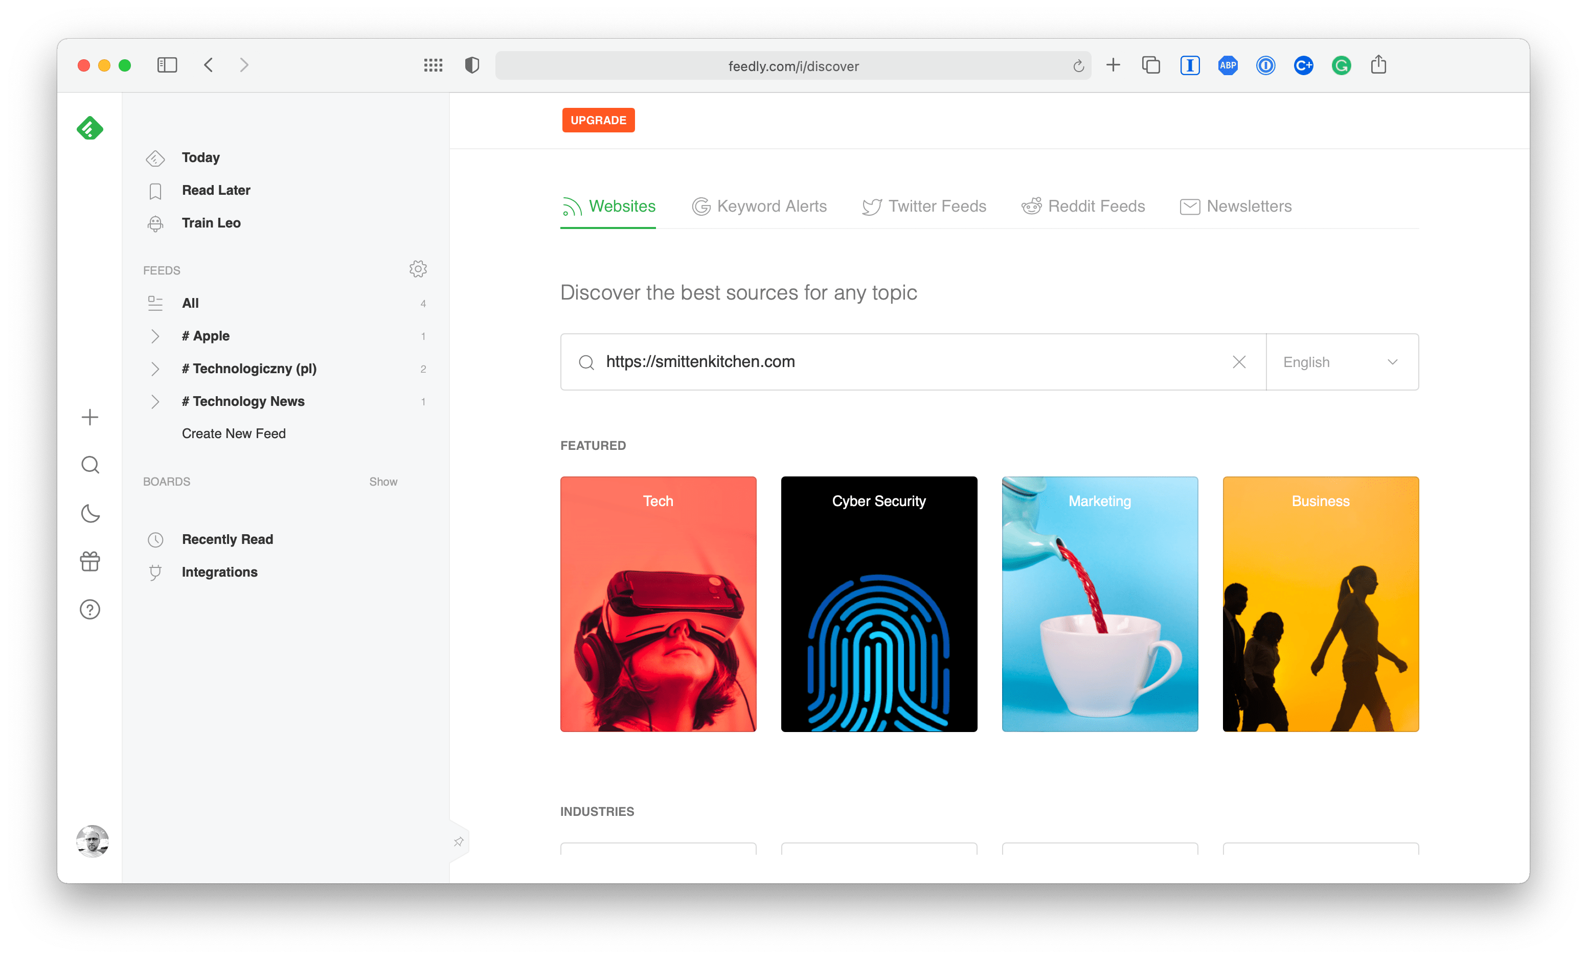
Task: Expand the # Apple feed folder
Action: click(x=154, y=336)
